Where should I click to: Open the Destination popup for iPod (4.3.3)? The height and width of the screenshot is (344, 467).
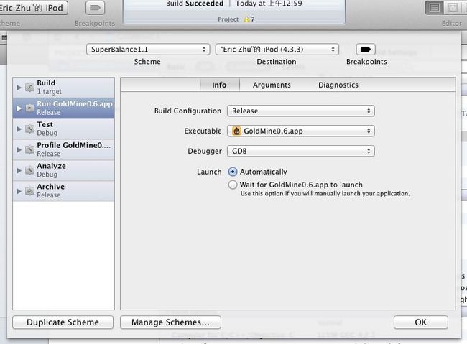[x=277, y=50]
